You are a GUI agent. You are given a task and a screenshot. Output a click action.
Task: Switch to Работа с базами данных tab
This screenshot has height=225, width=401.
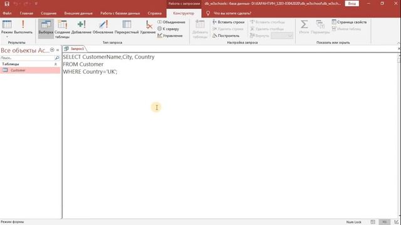coord(120,13)
